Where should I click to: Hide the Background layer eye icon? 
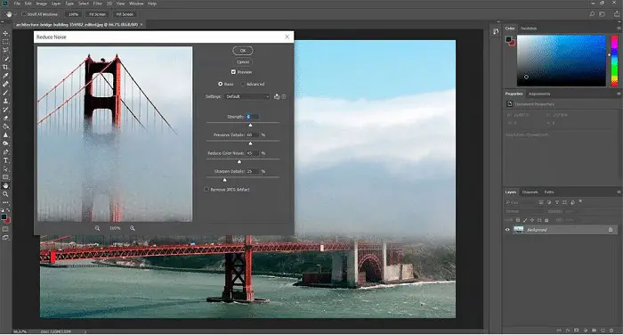tap(507, 230)
